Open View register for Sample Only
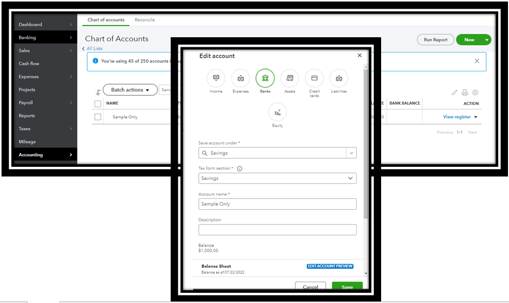 457,117
